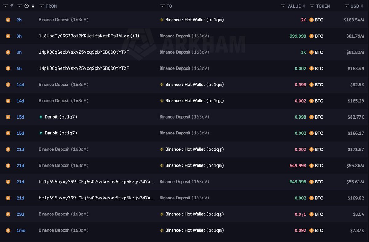The image size is (369, 242).
Task: Open Deribit (bc1q7) in the $82.77K row
Action: pos(61,117)
